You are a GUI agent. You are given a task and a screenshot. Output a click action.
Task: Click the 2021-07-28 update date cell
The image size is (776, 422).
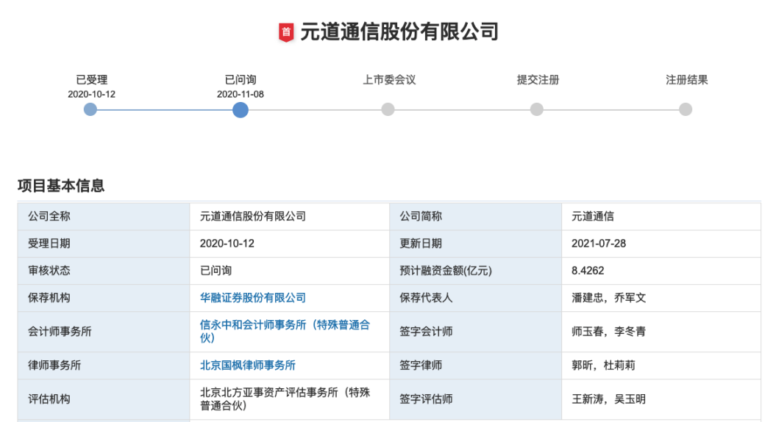pos(598,244)
